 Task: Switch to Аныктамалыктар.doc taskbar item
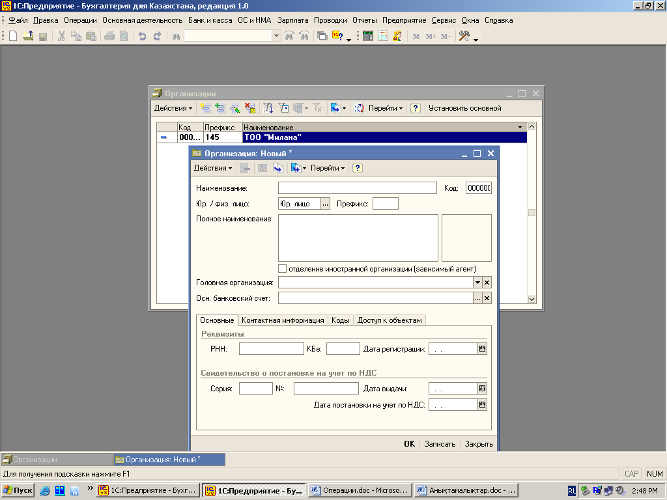(x=466, y=490)
